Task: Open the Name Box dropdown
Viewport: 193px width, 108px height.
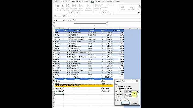Action: point(63,20)
